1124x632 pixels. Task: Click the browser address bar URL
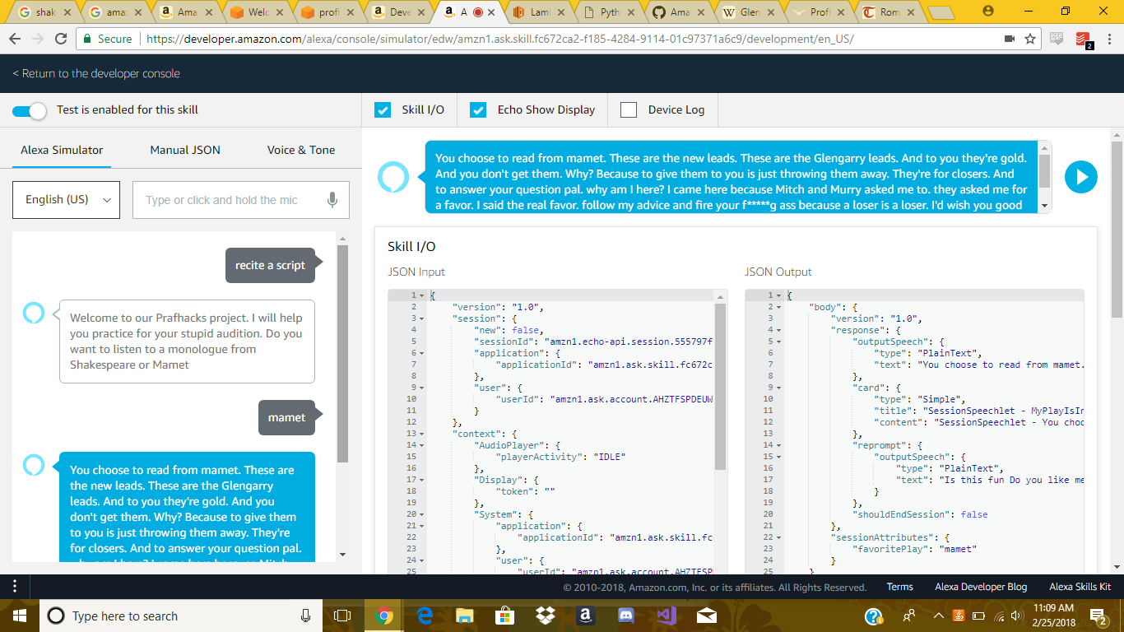[x=499, y=39]
